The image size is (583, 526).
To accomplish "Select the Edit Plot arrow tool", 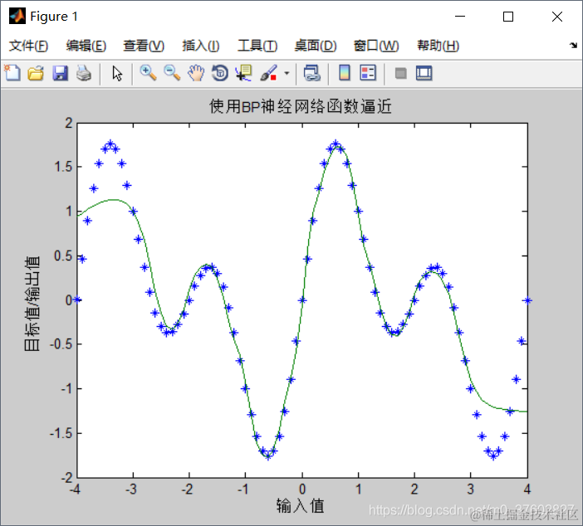I will (x=117, y=73).
